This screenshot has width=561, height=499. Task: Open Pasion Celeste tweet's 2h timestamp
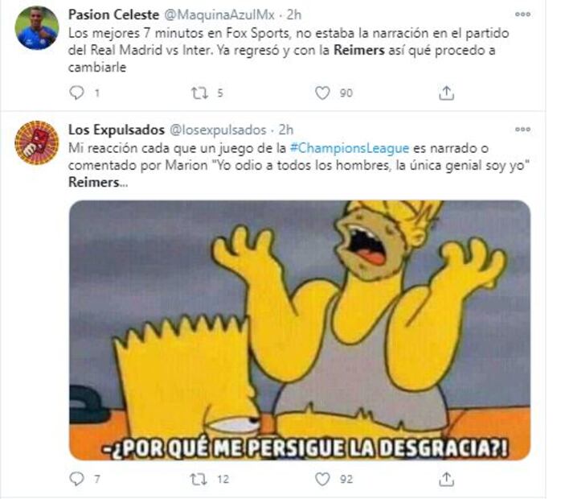[294, 14]
